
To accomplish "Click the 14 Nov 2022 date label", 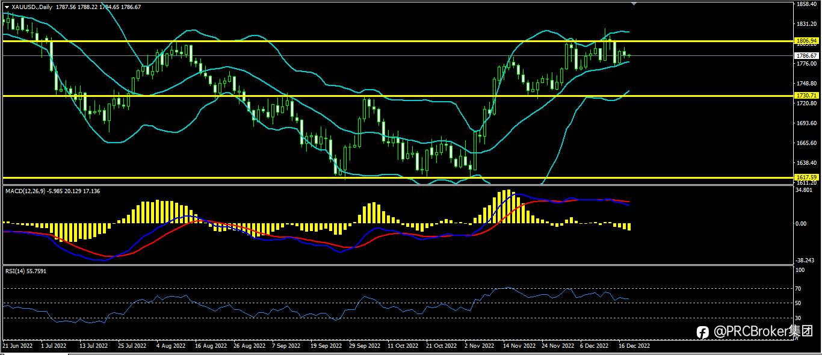I will pos(519,347).
